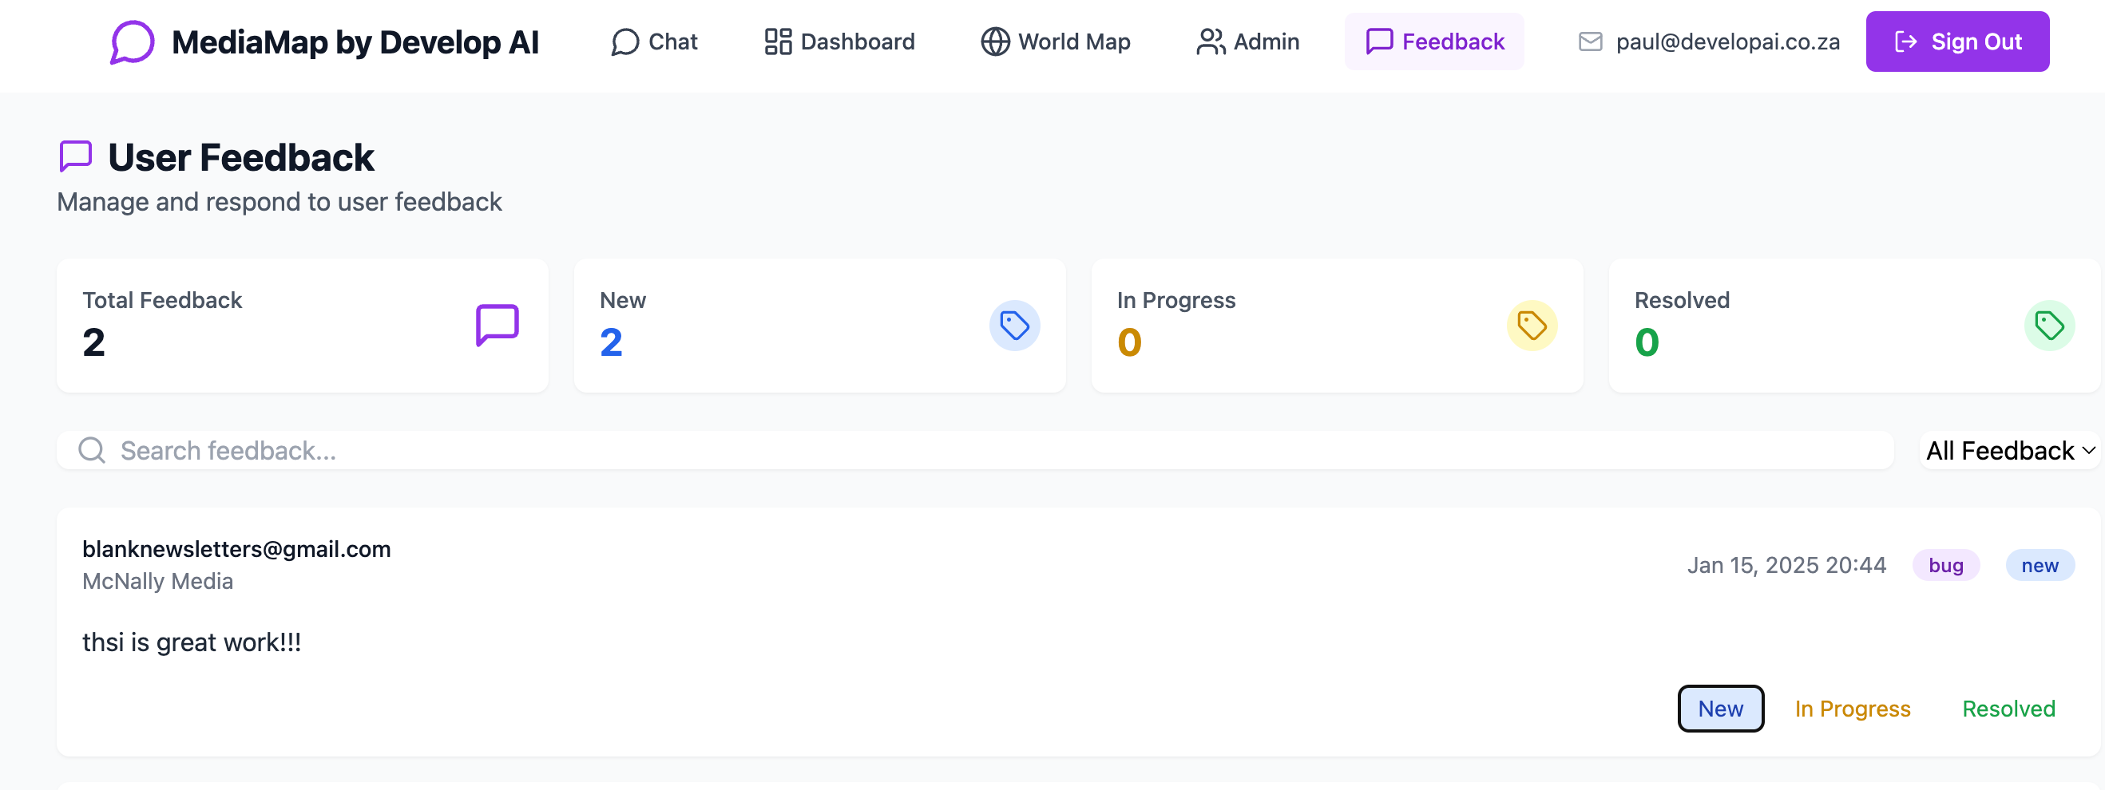Click the mail icon beside paul@developai.co.za
2105x790 pixels.
(x=1590, y=41)
